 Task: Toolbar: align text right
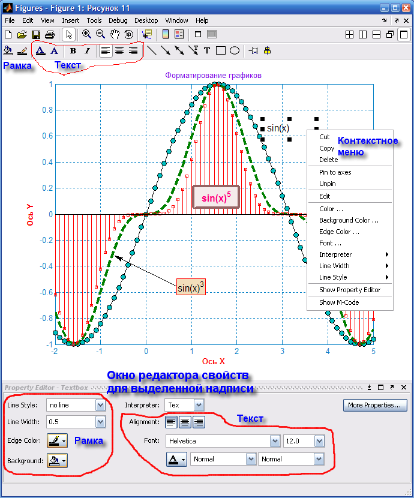click(x=133, y=51)
